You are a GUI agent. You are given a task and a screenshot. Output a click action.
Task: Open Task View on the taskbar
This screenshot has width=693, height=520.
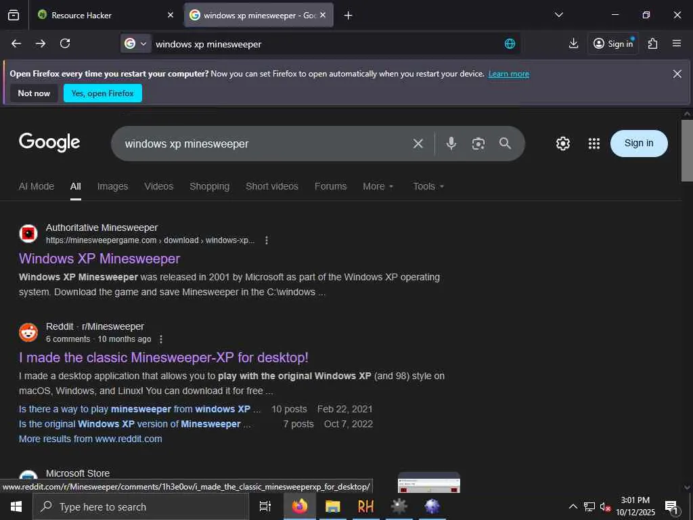tap(265, 506)
